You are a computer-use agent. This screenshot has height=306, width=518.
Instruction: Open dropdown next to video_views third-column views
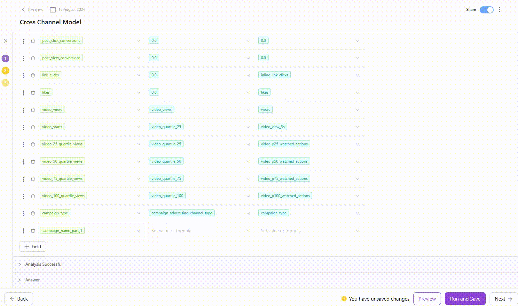click(x=357, y=110)
